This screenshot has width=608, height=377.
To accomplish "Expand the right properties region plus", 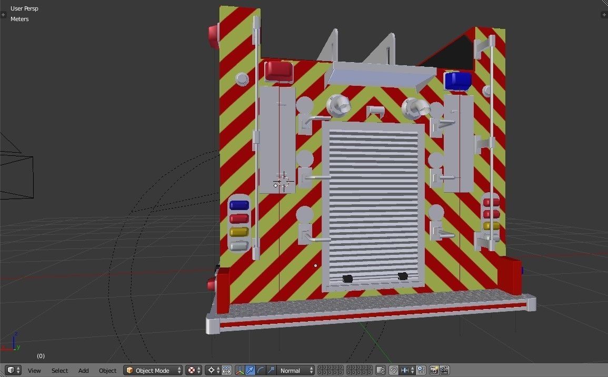I will pos(604,15).
